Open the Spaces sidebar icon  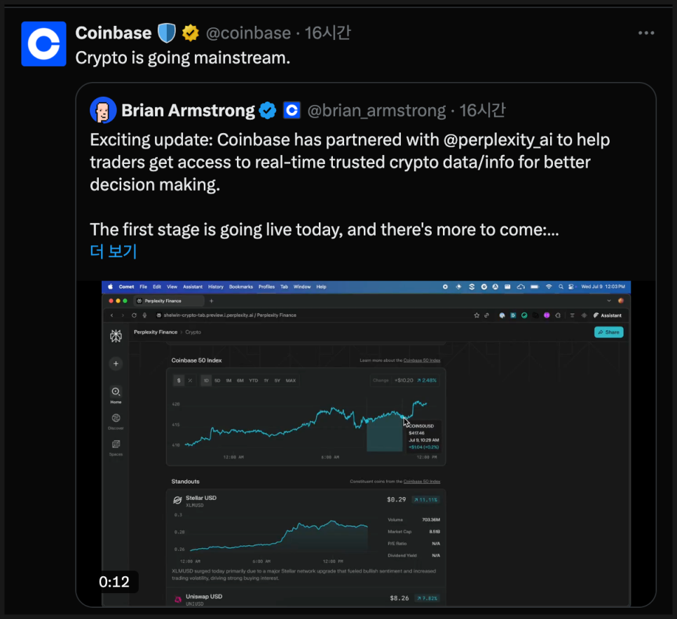point(116,447)
